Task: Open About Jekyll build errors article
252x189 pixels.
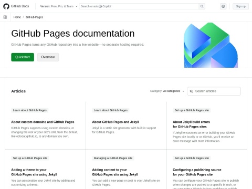Action: (191, 124)
